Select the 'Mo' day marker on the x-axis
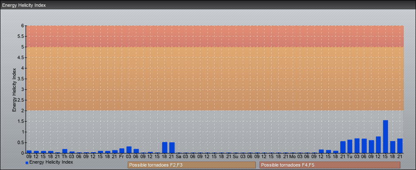Screen dimensions: 416x170 (x=292, y=157)
